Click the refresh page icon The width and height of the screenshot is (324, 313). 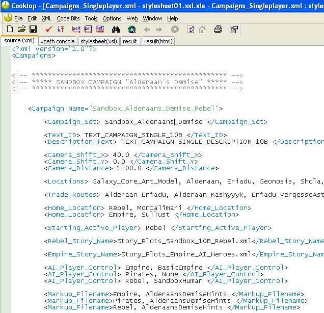(191, 30)
